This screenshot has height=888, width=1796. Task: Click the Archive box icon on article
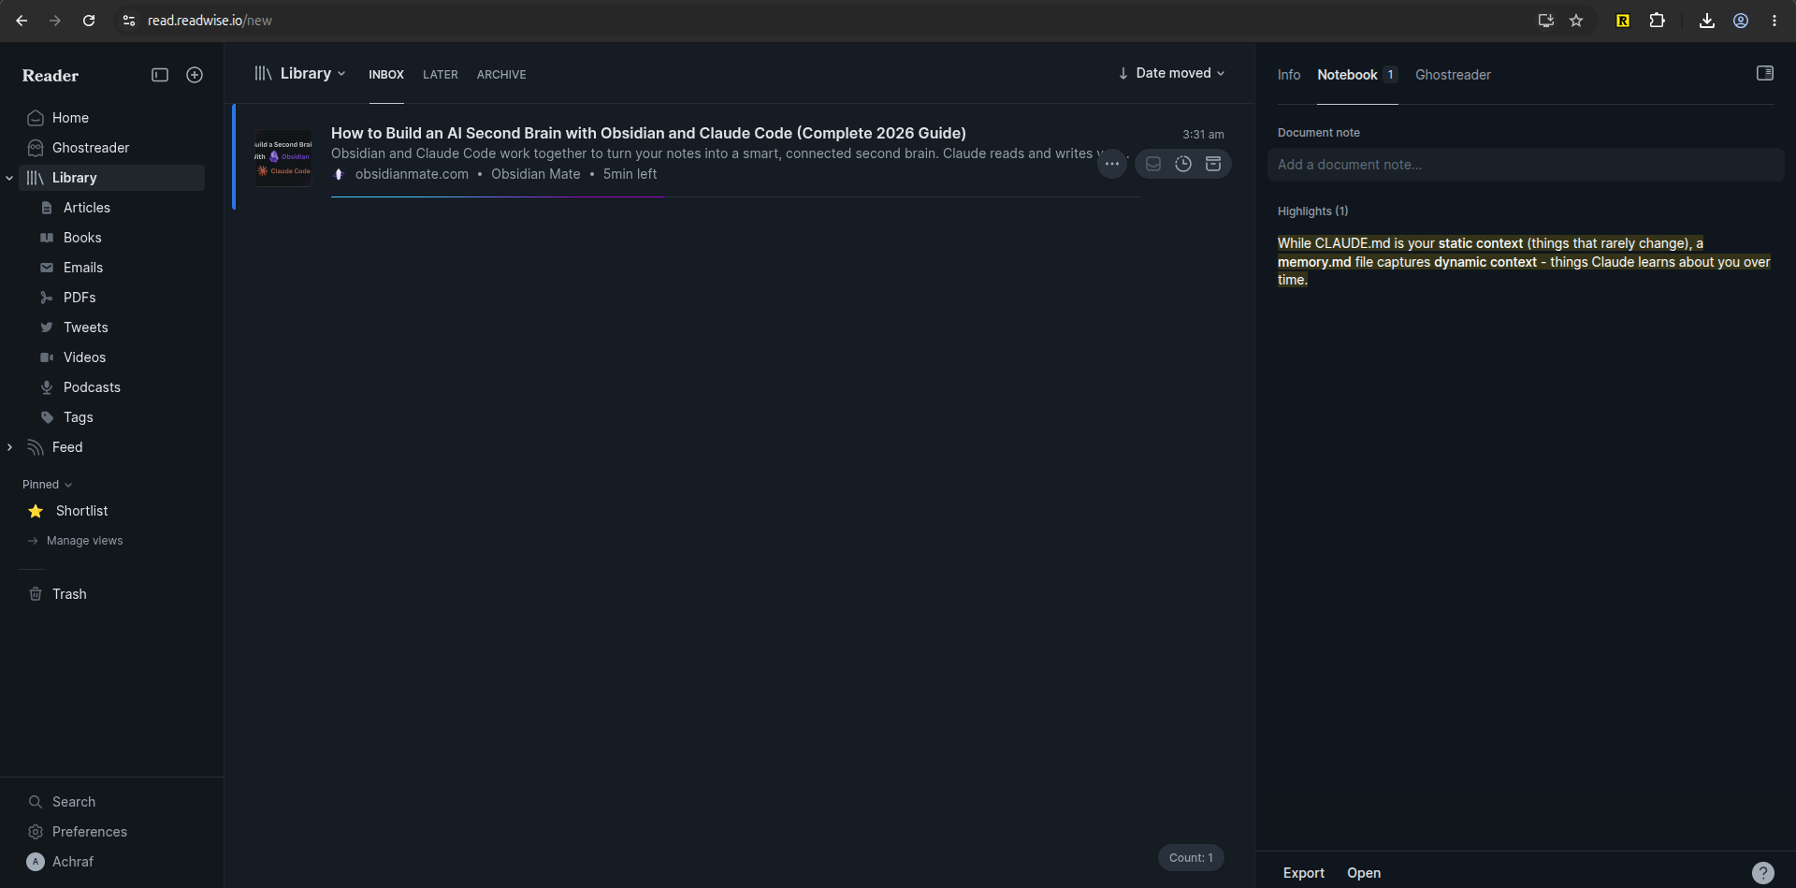tap(1213, 164)
